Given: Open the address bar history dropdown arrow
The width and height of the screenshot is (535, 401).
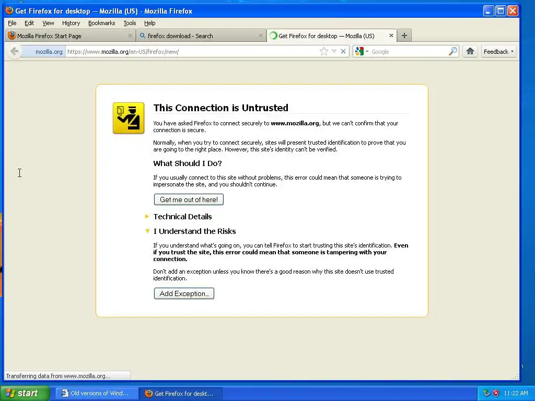Looking at the screenshot, I should (334, 52).
